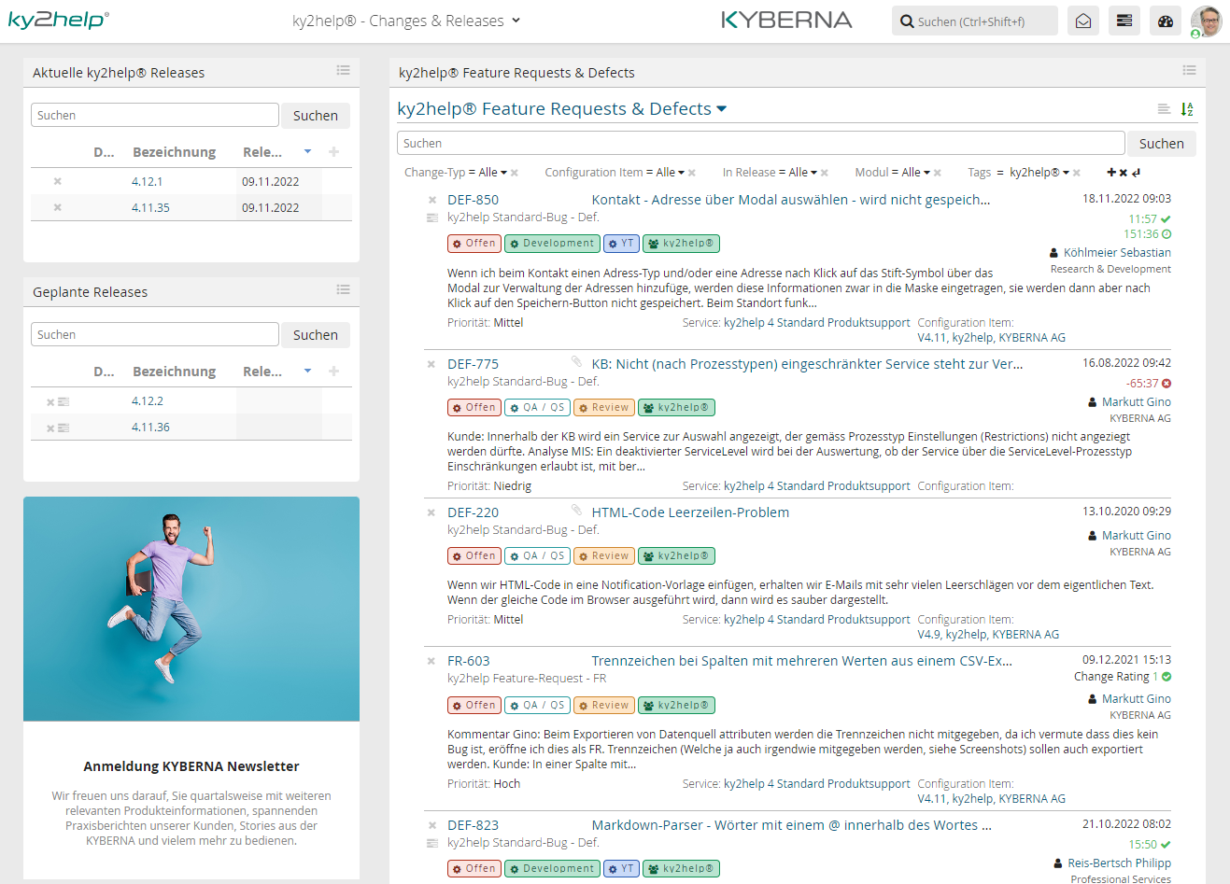This screenshot has width=1230, height=884.
Task: Sort Aktuelle Releases by Bezeichnung column
Action: tap(174, 151)
